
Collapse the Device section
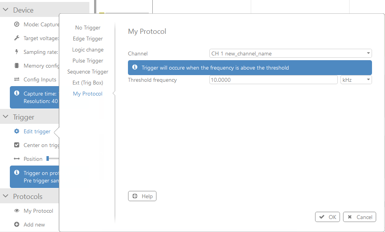coord(6,9)
